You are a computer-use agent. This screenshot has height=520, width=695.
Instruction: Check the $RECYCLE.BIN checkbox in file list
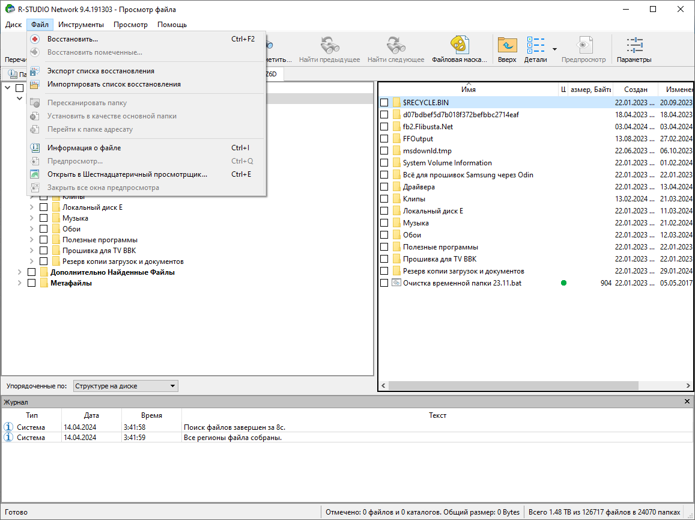point(384,103)
